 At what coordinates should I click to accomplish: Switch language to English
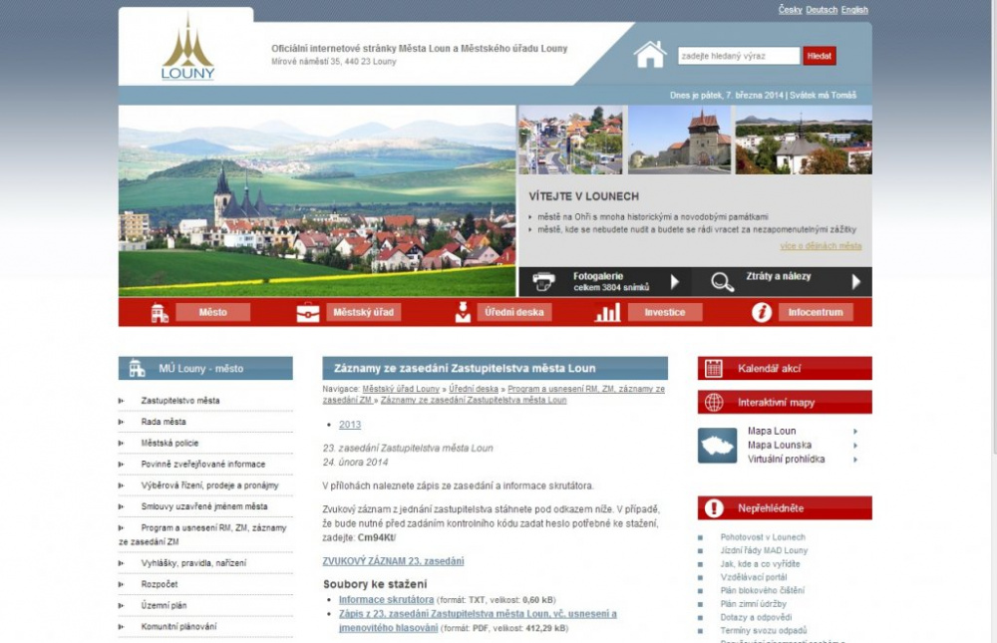click(x=854, y=10)
